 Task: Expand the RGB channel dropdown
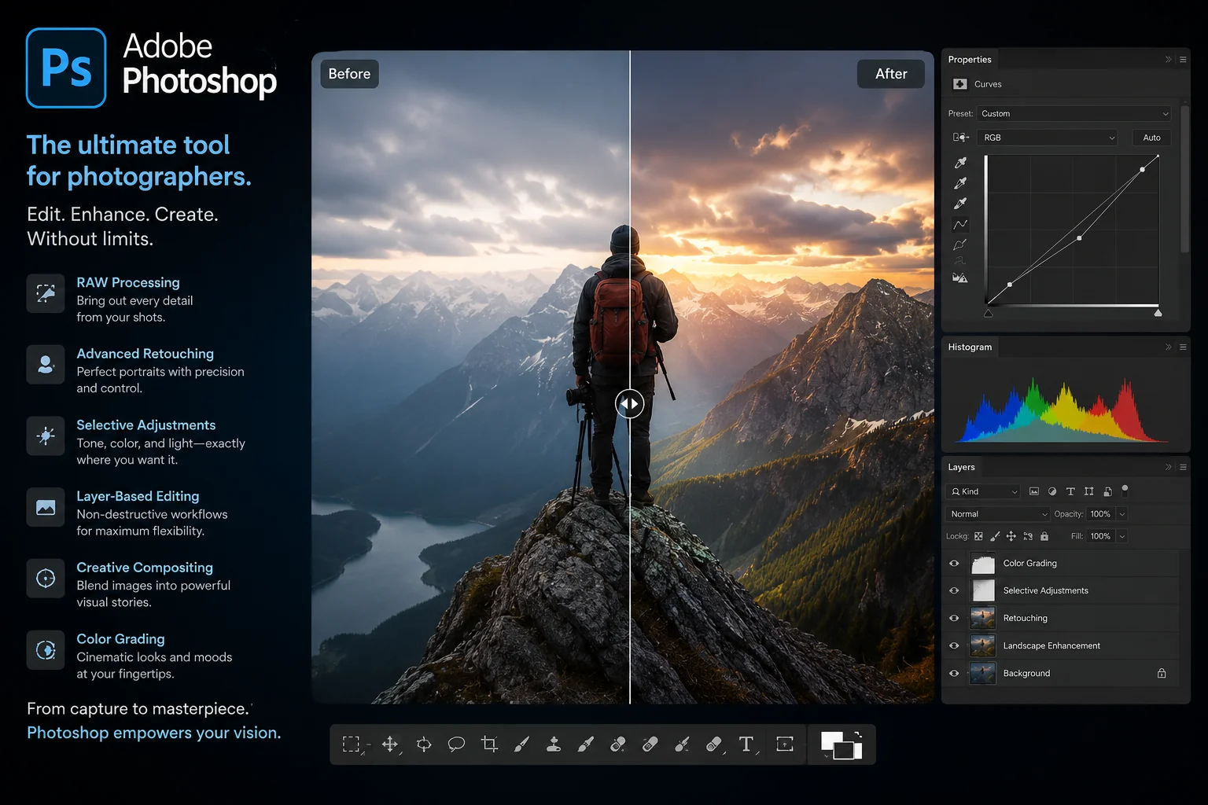click(1048, 138)
